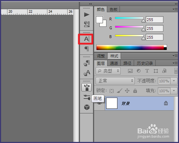Toggle lock all padlock icon

pos(135,91)
